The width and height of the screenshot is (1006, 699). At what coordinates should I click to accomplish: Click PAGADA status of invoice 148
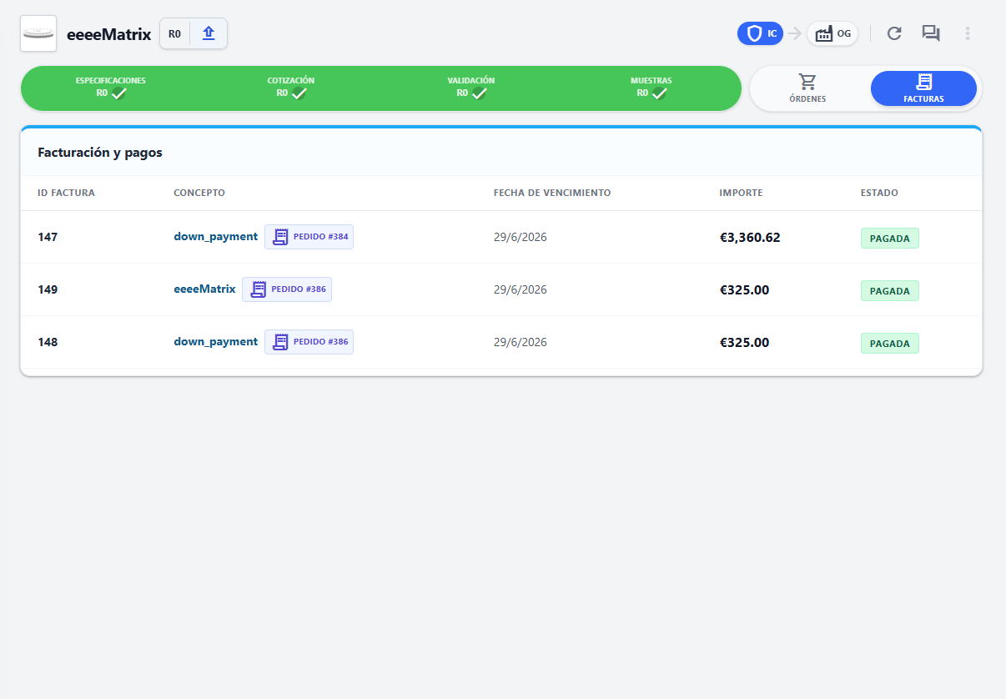[890, 344]
